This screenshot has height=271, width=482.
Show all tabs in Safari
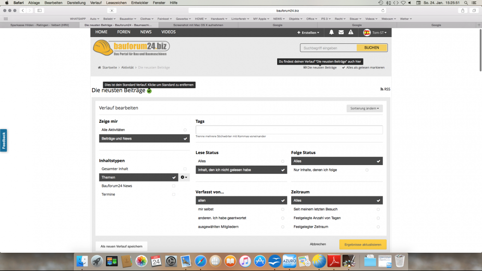pos(474,11)
